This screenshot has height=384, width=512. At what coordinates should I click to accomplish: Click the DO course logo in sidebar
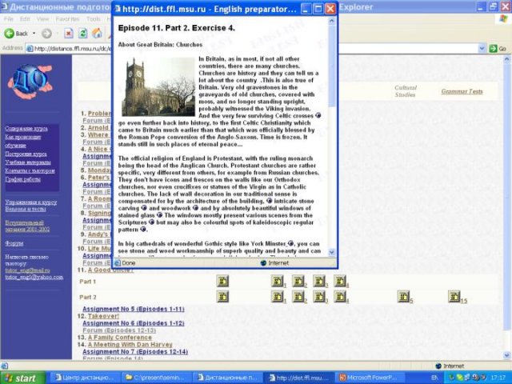[x=30, y=82]
